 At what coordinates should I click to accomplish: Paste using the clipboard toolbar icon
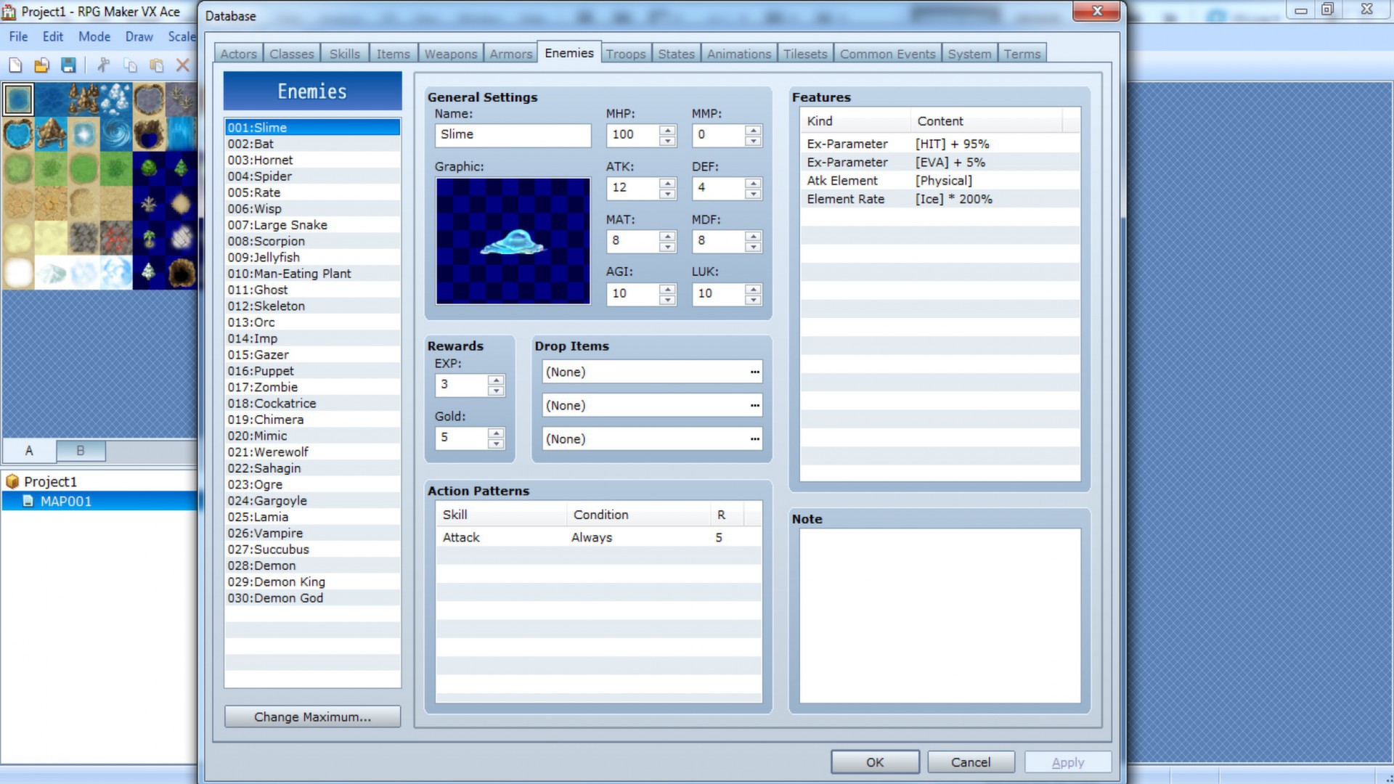pos(157,65)
